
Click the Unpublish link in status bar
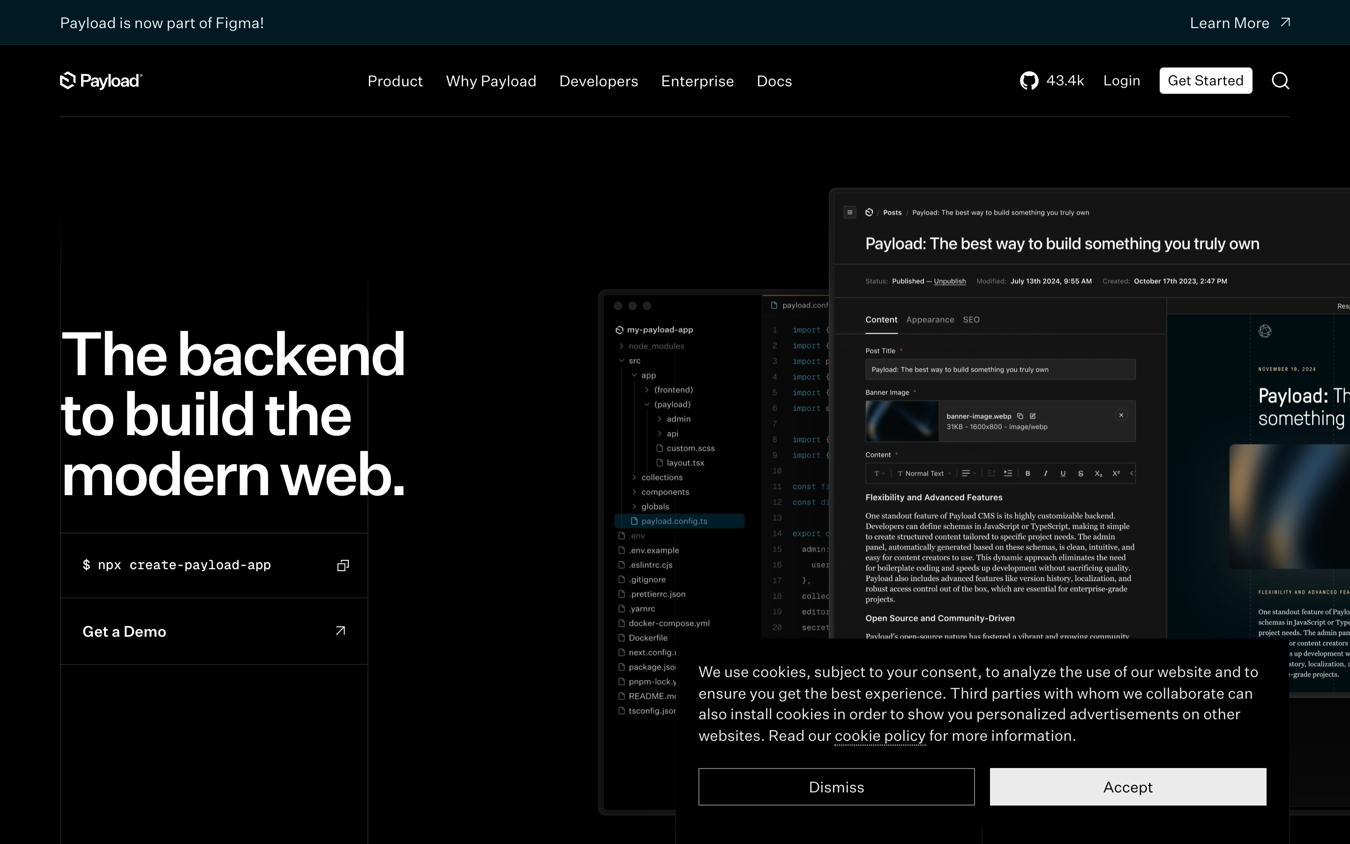950,281
